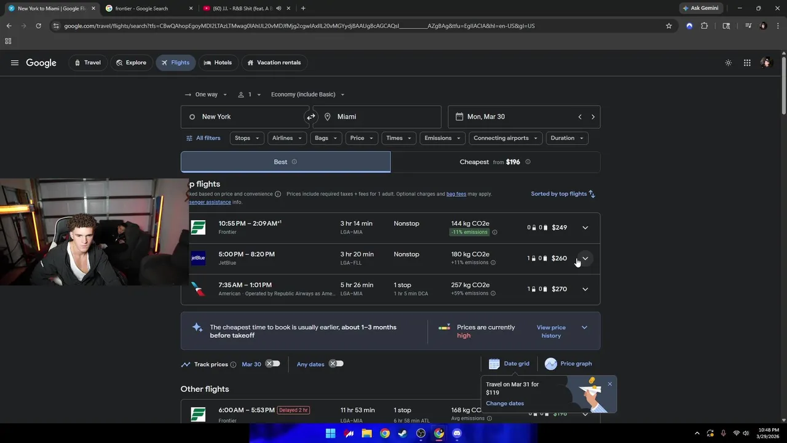Viewport: 787px width, 443px height.
Task: Open File Explorer from the taskbar
Action: click(x=366, y=433)
